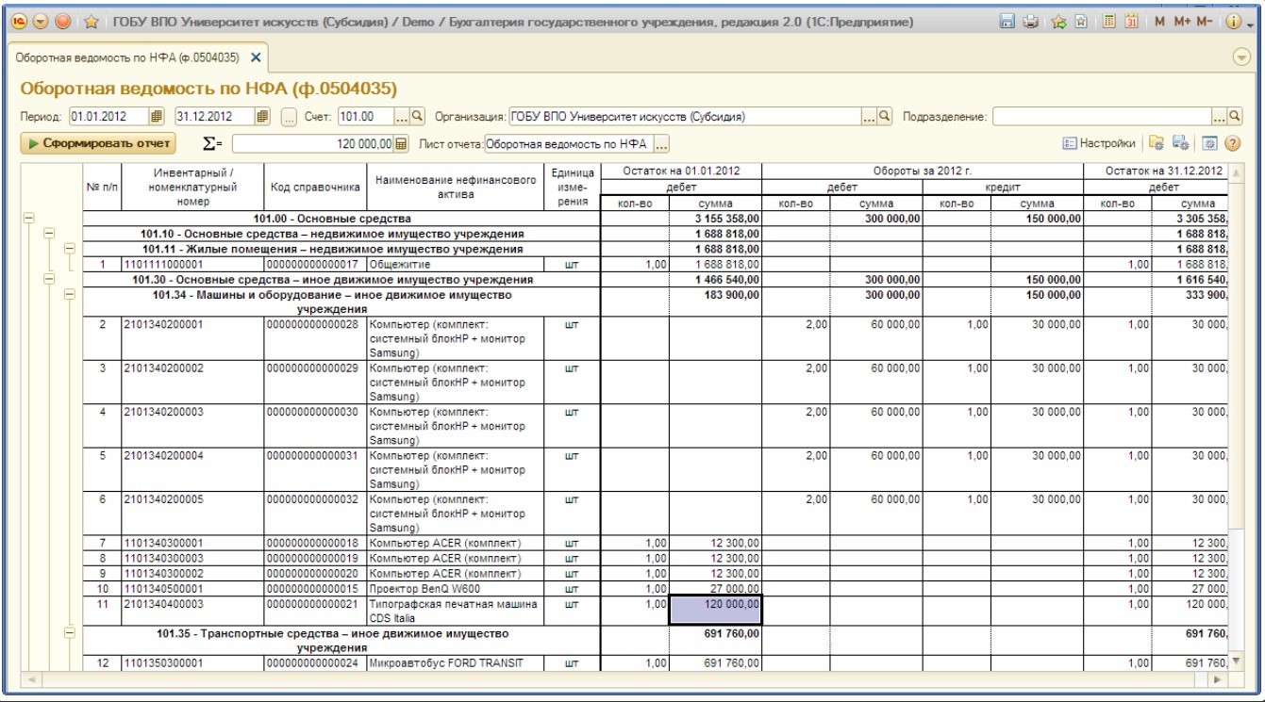
Task: Collapse the 101.10 недвижимое имущество group
Action: 49,233
